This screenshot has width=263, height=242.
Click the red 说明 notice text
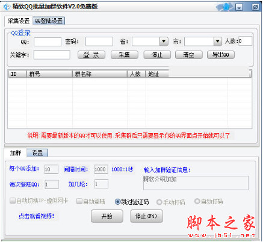pyautogui.click(x=128, y=135)
